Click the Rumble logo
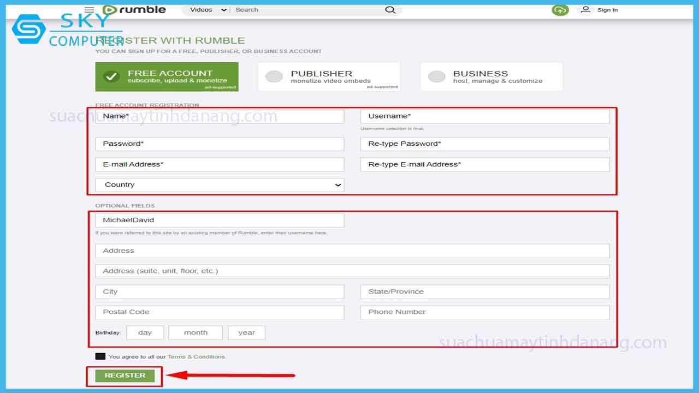This screenshot has height=393, width=699. (134, 10)
